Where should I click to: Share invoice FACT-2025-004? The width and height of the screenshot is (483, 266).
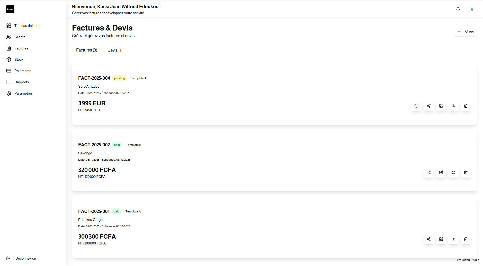[429, 106]
